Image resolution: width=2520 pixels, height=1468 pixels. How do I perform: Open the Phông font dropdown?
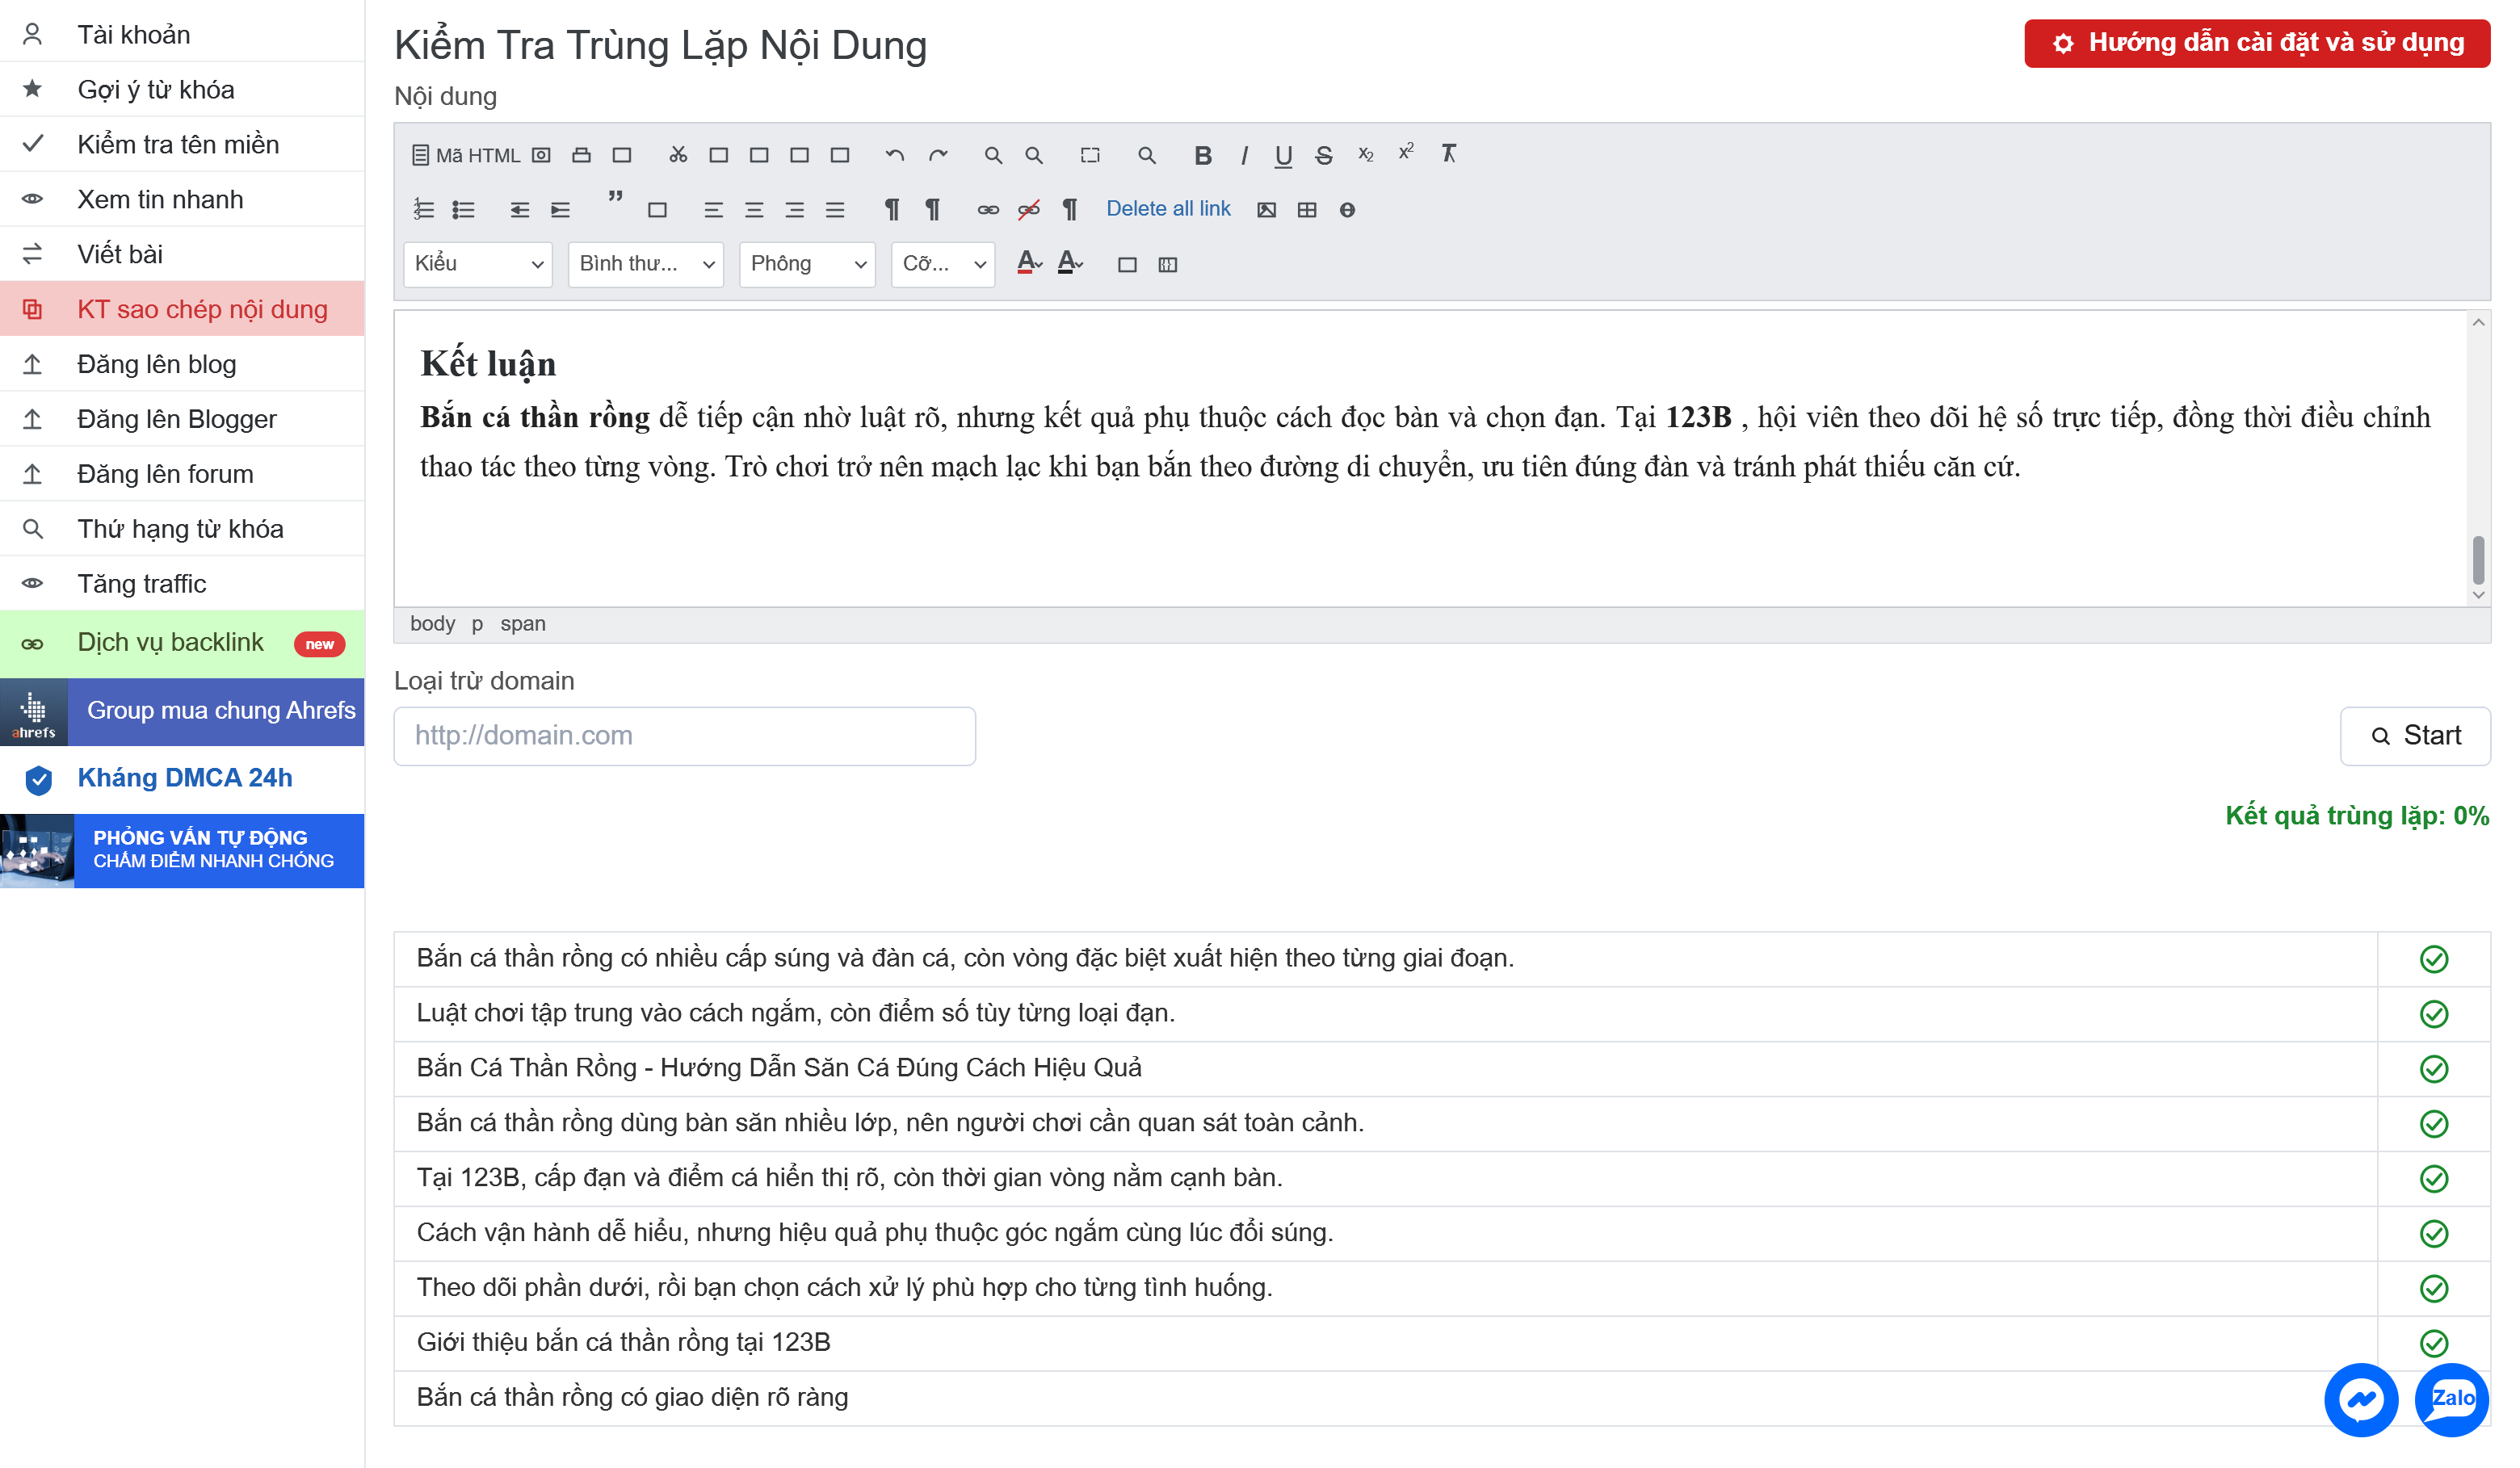click(807, 264)
